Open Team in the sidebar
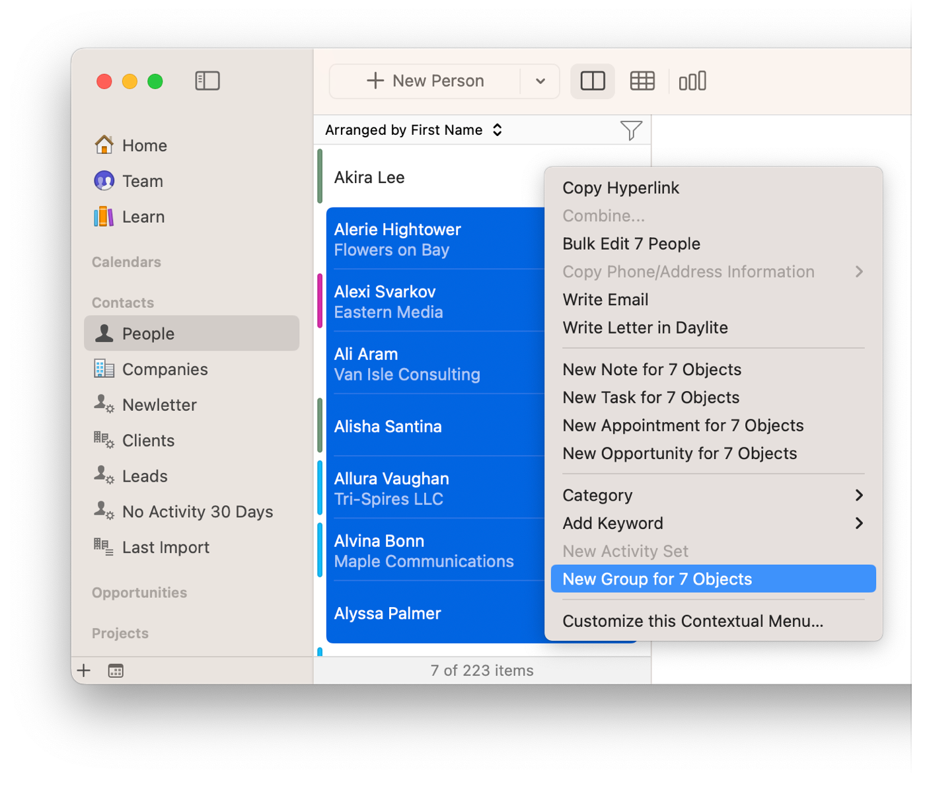 click(x=142, y=181)
